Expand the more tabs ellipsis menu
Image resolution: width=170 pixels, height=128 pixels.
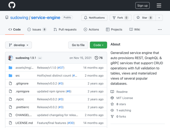(x=160, y=30)
